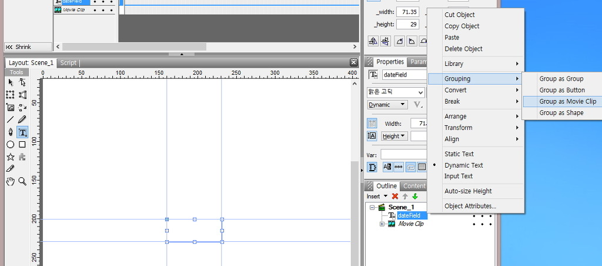Pick the Ellipse drawing tool
Viewport: 602px width, 266px height.
[x=11, y=144]
